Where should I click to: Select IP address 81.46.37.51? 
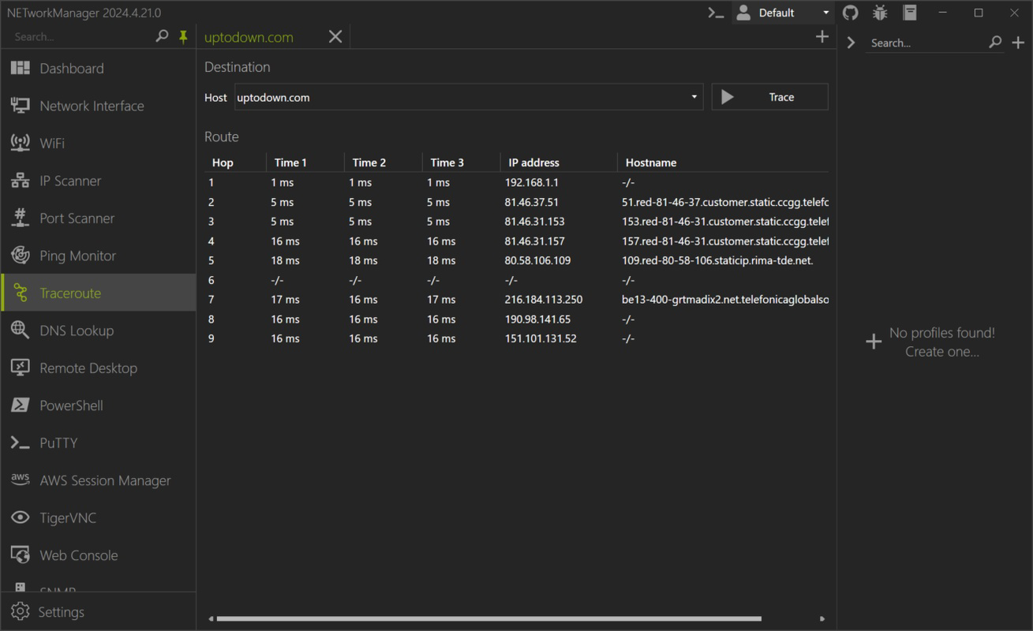click(532, 202)
